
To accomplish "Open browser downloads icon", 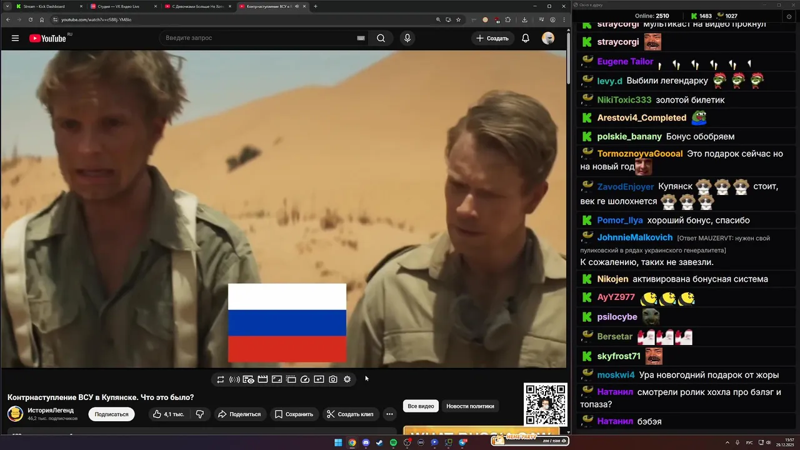I will point(524,19).
